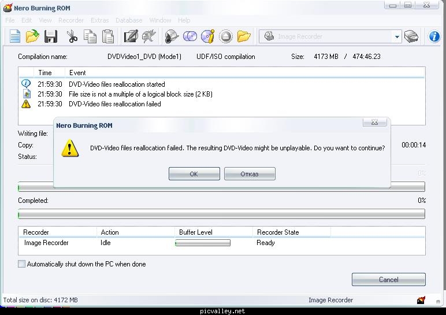Save compilation using the floppy disk icon

(51, 36)
